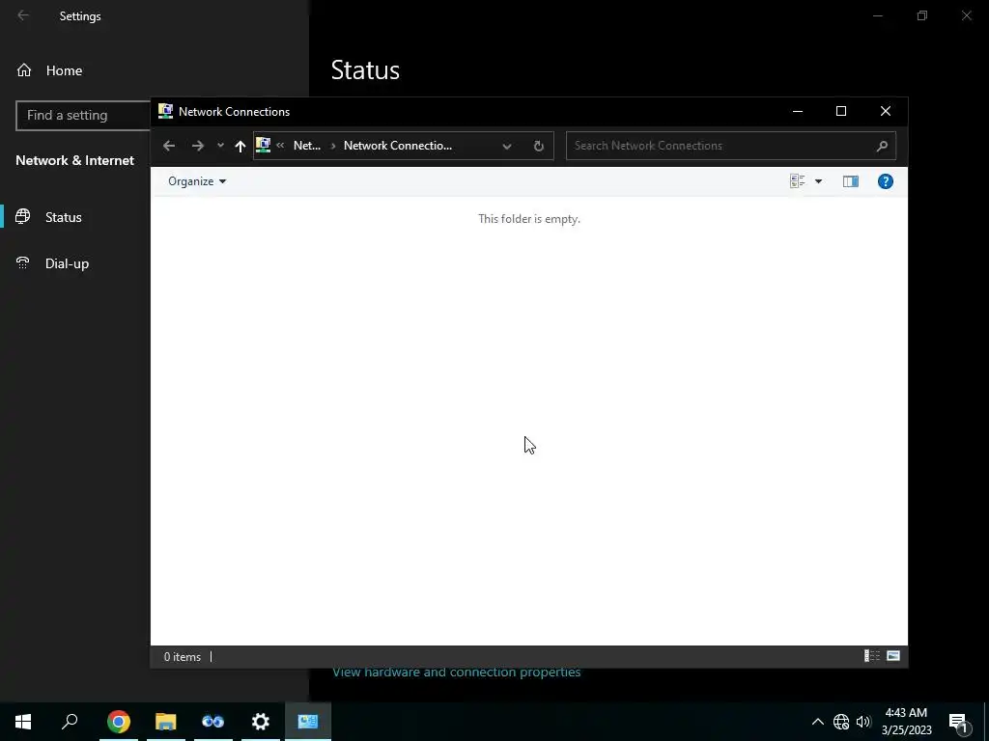
Task: Click Network Connections title bar icon
Action: point(165,112)
